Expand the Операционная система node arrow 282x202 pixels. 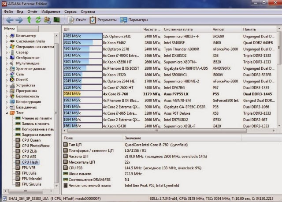(x=7, y=47)
